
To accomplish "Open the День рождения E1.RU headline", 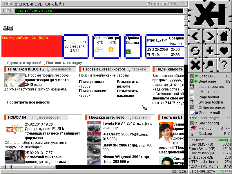I will tap(52, 133).
